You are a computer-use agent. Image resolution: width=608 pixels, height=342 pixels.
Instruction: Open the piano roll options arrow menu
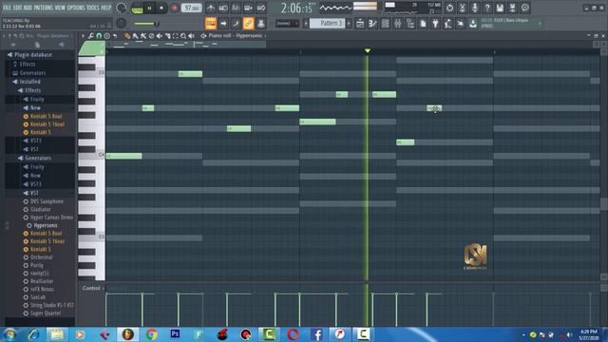[x=83, y=36]
